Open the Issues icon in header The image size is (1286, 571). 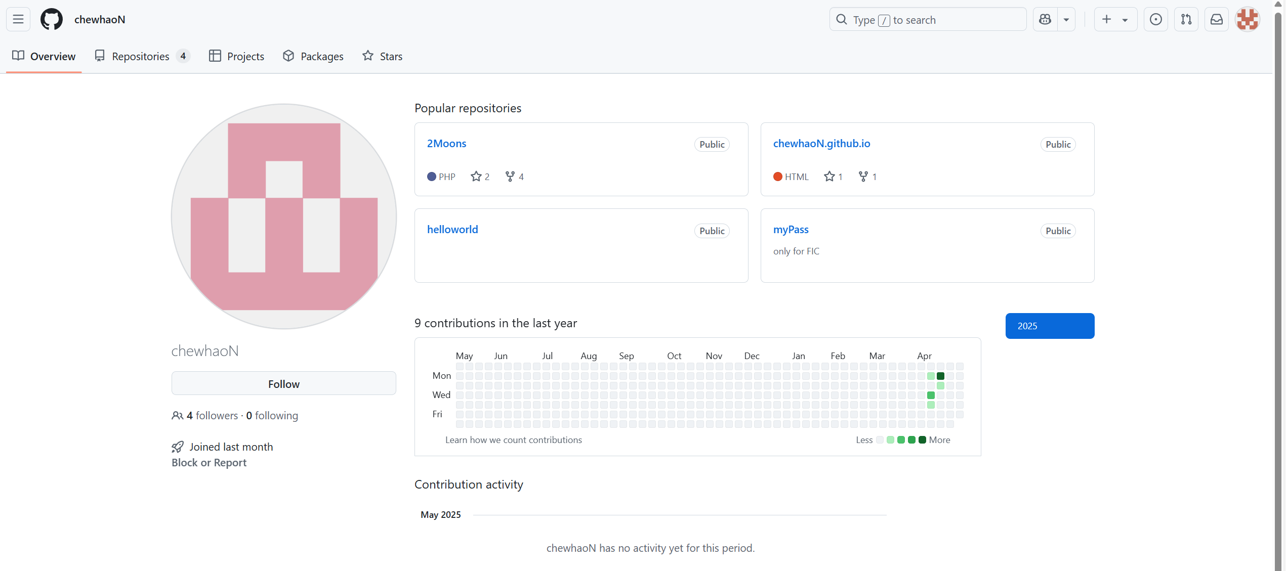point(1156,20)
